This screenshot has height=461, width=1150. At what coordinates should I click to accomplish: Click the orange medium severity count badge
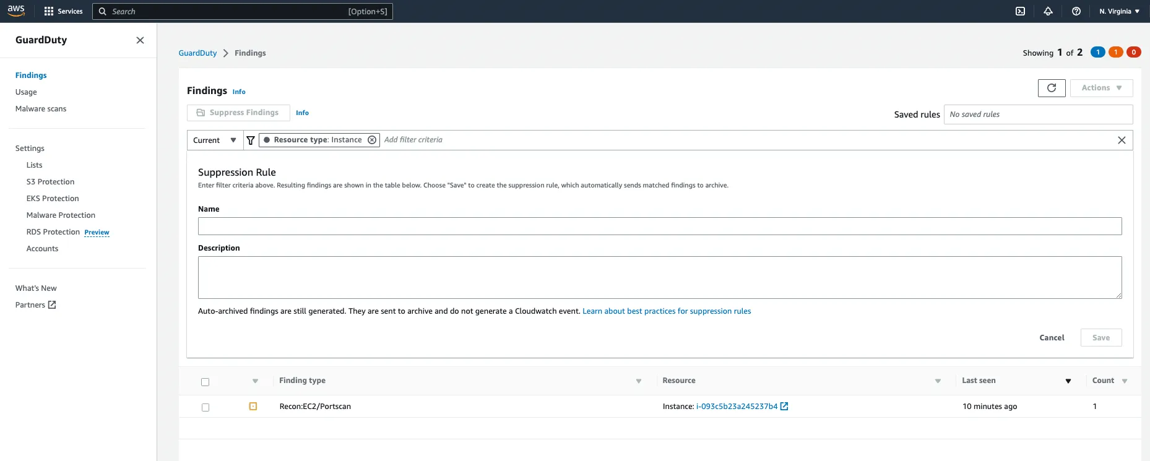pyautogui.click(x=1116, y=52)
